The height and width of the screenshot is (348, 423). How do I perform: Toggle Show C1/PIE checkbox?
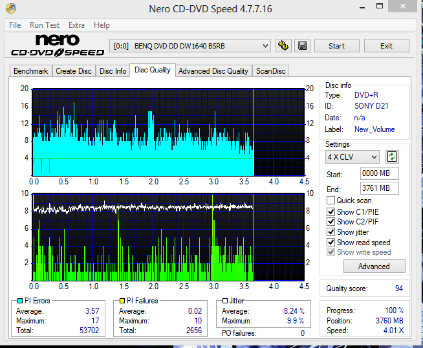[331, 212]
